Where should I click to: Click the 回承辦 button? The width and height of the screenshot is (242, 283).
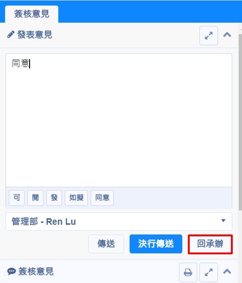(210, 244)
